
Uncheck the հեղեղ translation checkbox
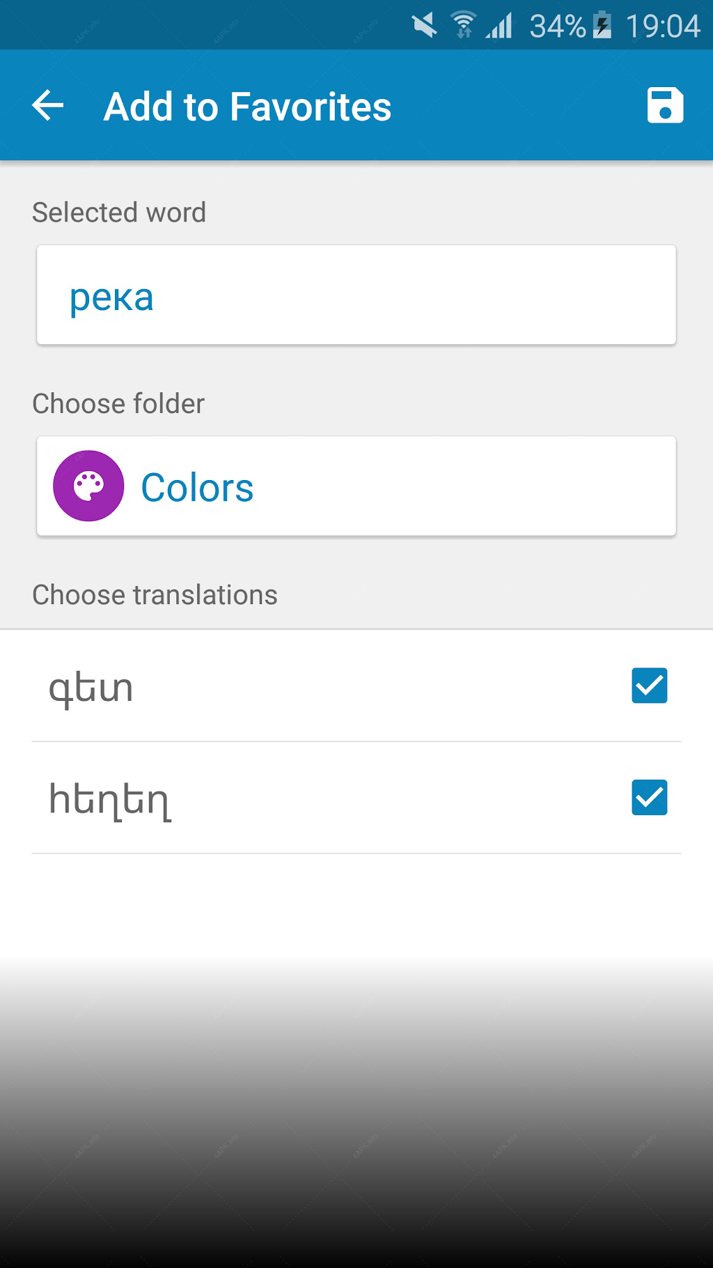(x=650, y=797)
